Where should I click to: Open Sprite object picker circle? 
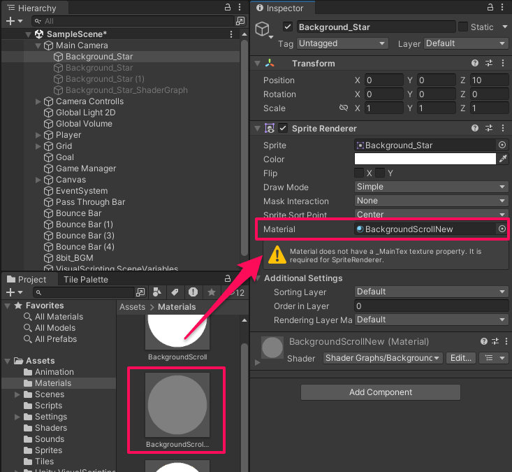502,145
